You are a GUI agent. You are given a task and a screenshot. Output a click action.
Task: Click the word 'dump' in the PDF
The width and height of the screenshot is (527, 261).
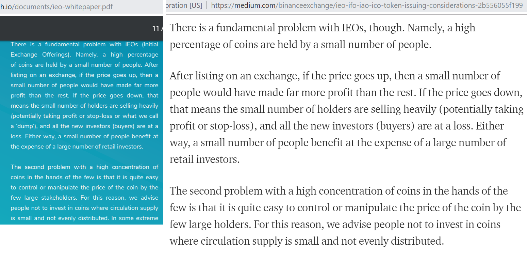(27, 126)
